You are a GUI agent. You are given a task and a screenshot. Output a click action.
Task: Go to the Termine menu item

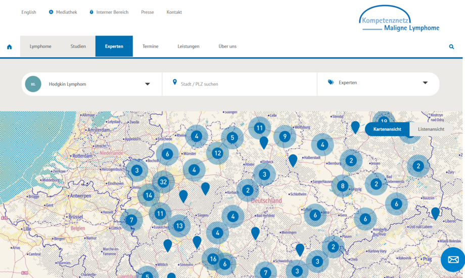(150, 47)
